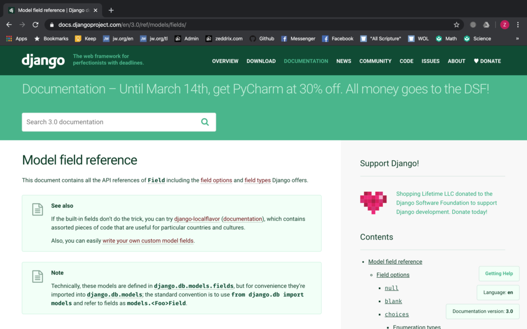Open the Bookmarks star folder
This screenshot has width=527, height=329.
(x=51, y=39)
